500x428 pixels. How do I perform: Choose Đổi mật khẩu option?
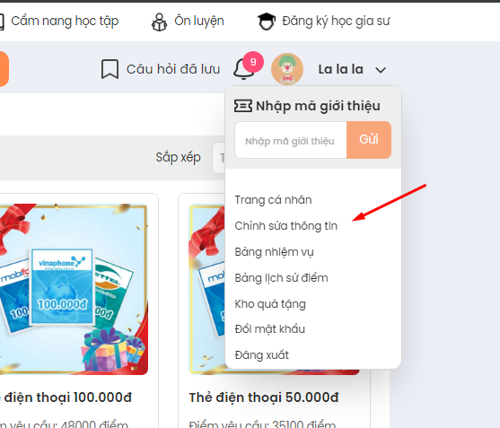[270, 329]
